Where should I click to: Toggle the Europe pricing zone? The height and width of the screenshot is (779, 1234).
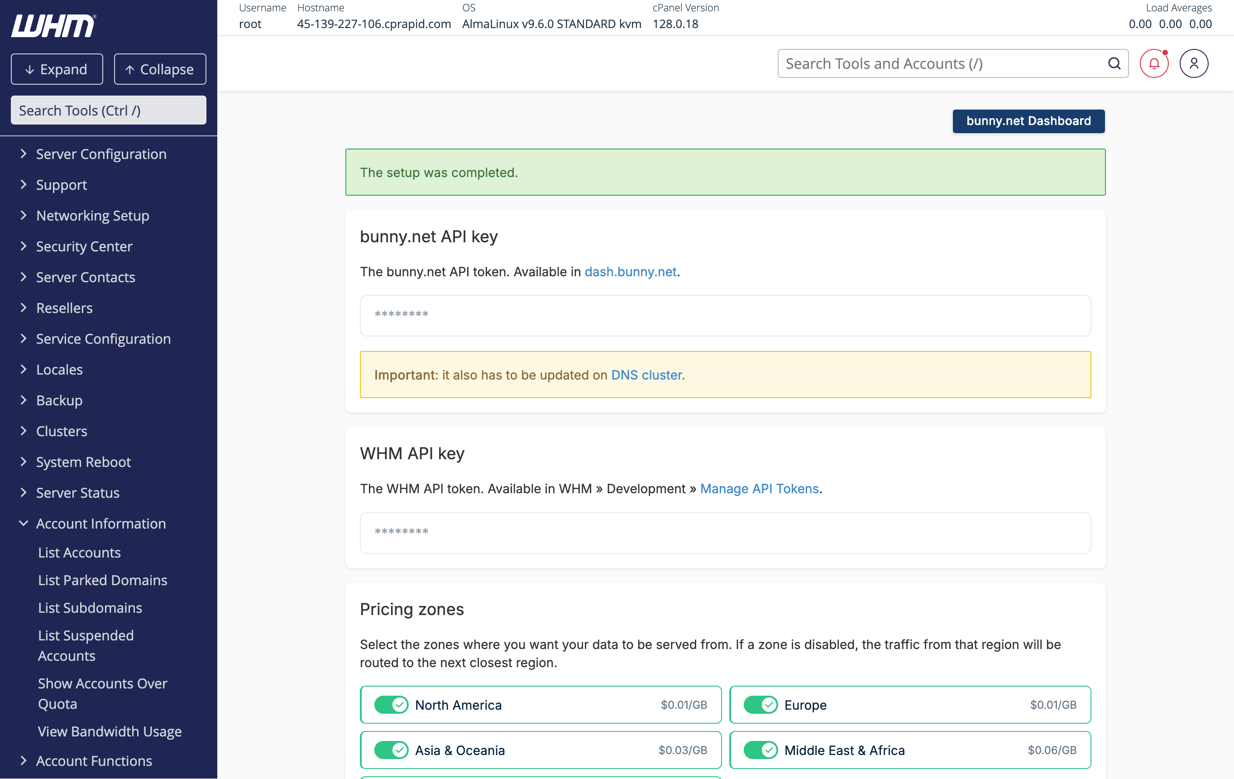pos(760,705)
